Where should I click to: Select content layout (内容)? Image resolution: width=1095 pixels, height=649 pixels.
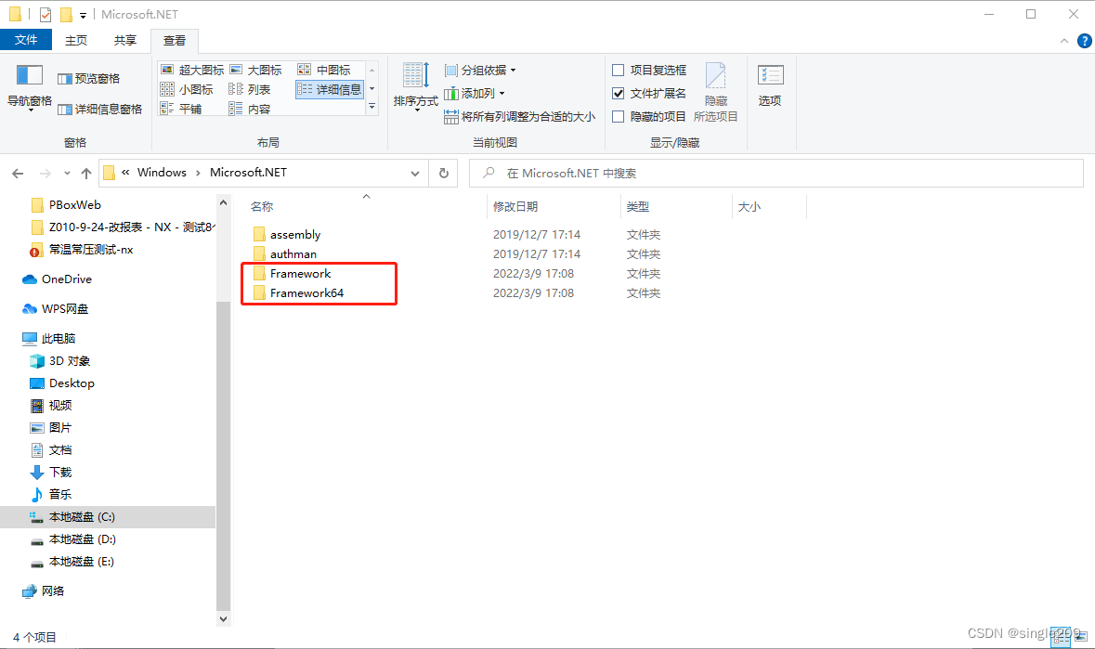(x=249, y=109)
